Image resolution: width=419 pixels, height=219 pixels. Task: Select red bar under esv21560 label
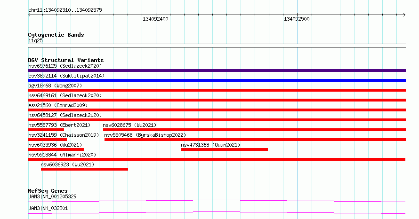point(217,110)
